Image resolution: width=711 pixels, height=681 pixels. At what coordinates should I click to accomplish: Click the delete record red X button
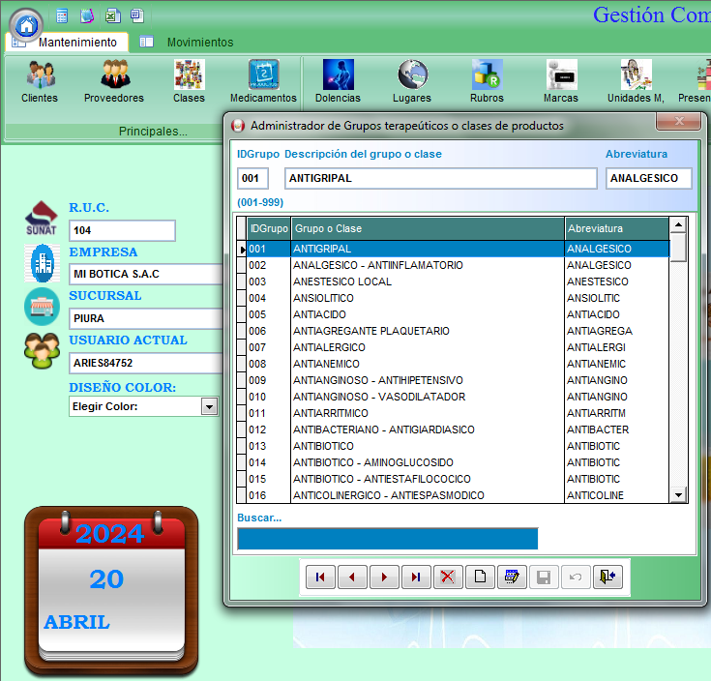(x=447, y=577)
